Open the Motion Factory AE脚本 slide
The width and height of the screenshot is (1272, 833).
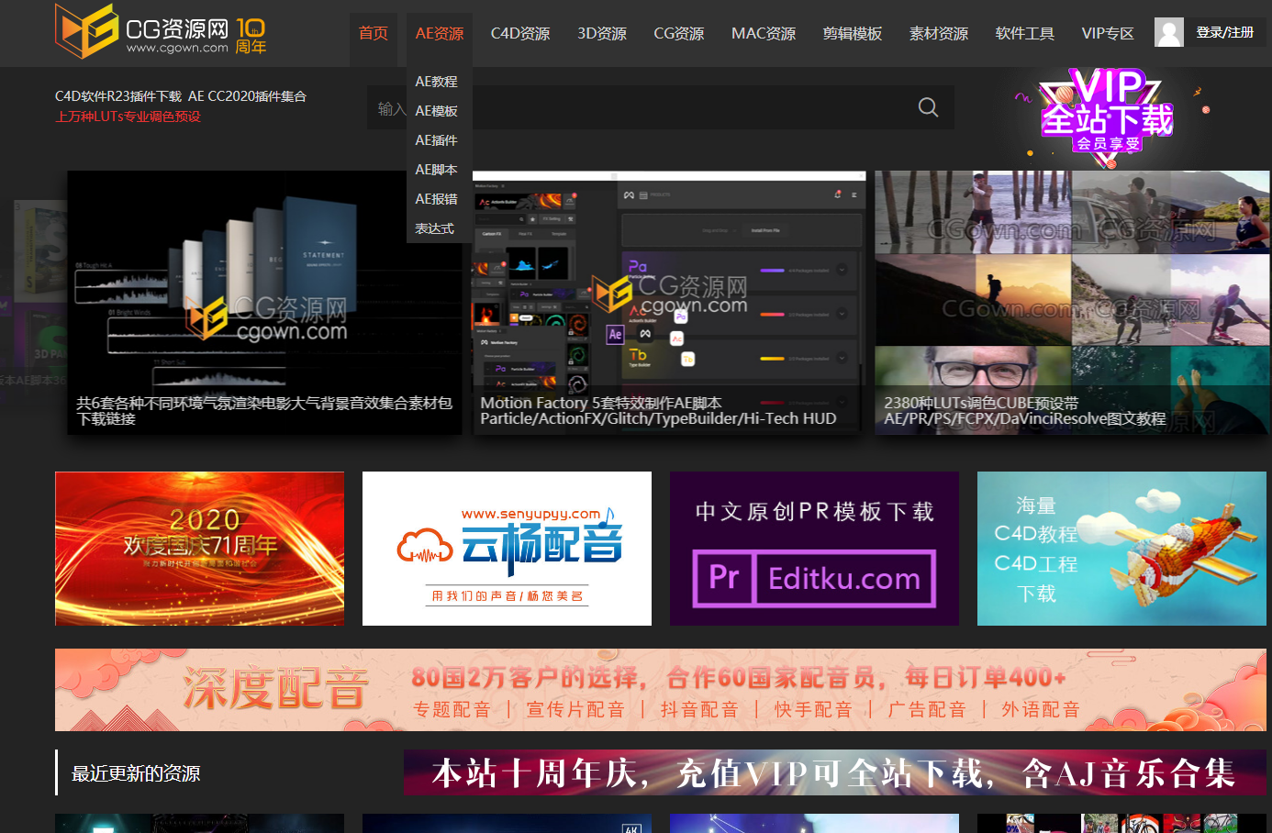pos(666,303)
